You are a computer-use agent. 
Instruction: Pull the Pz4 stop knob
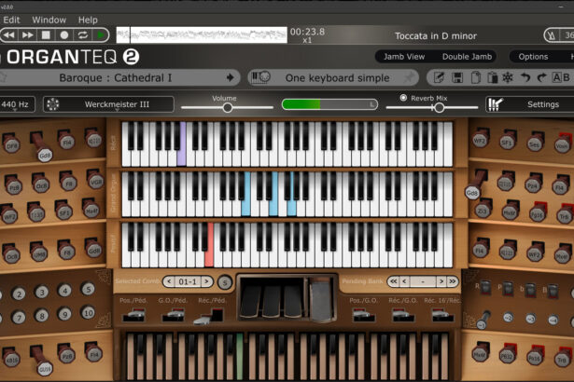(533, 184)
